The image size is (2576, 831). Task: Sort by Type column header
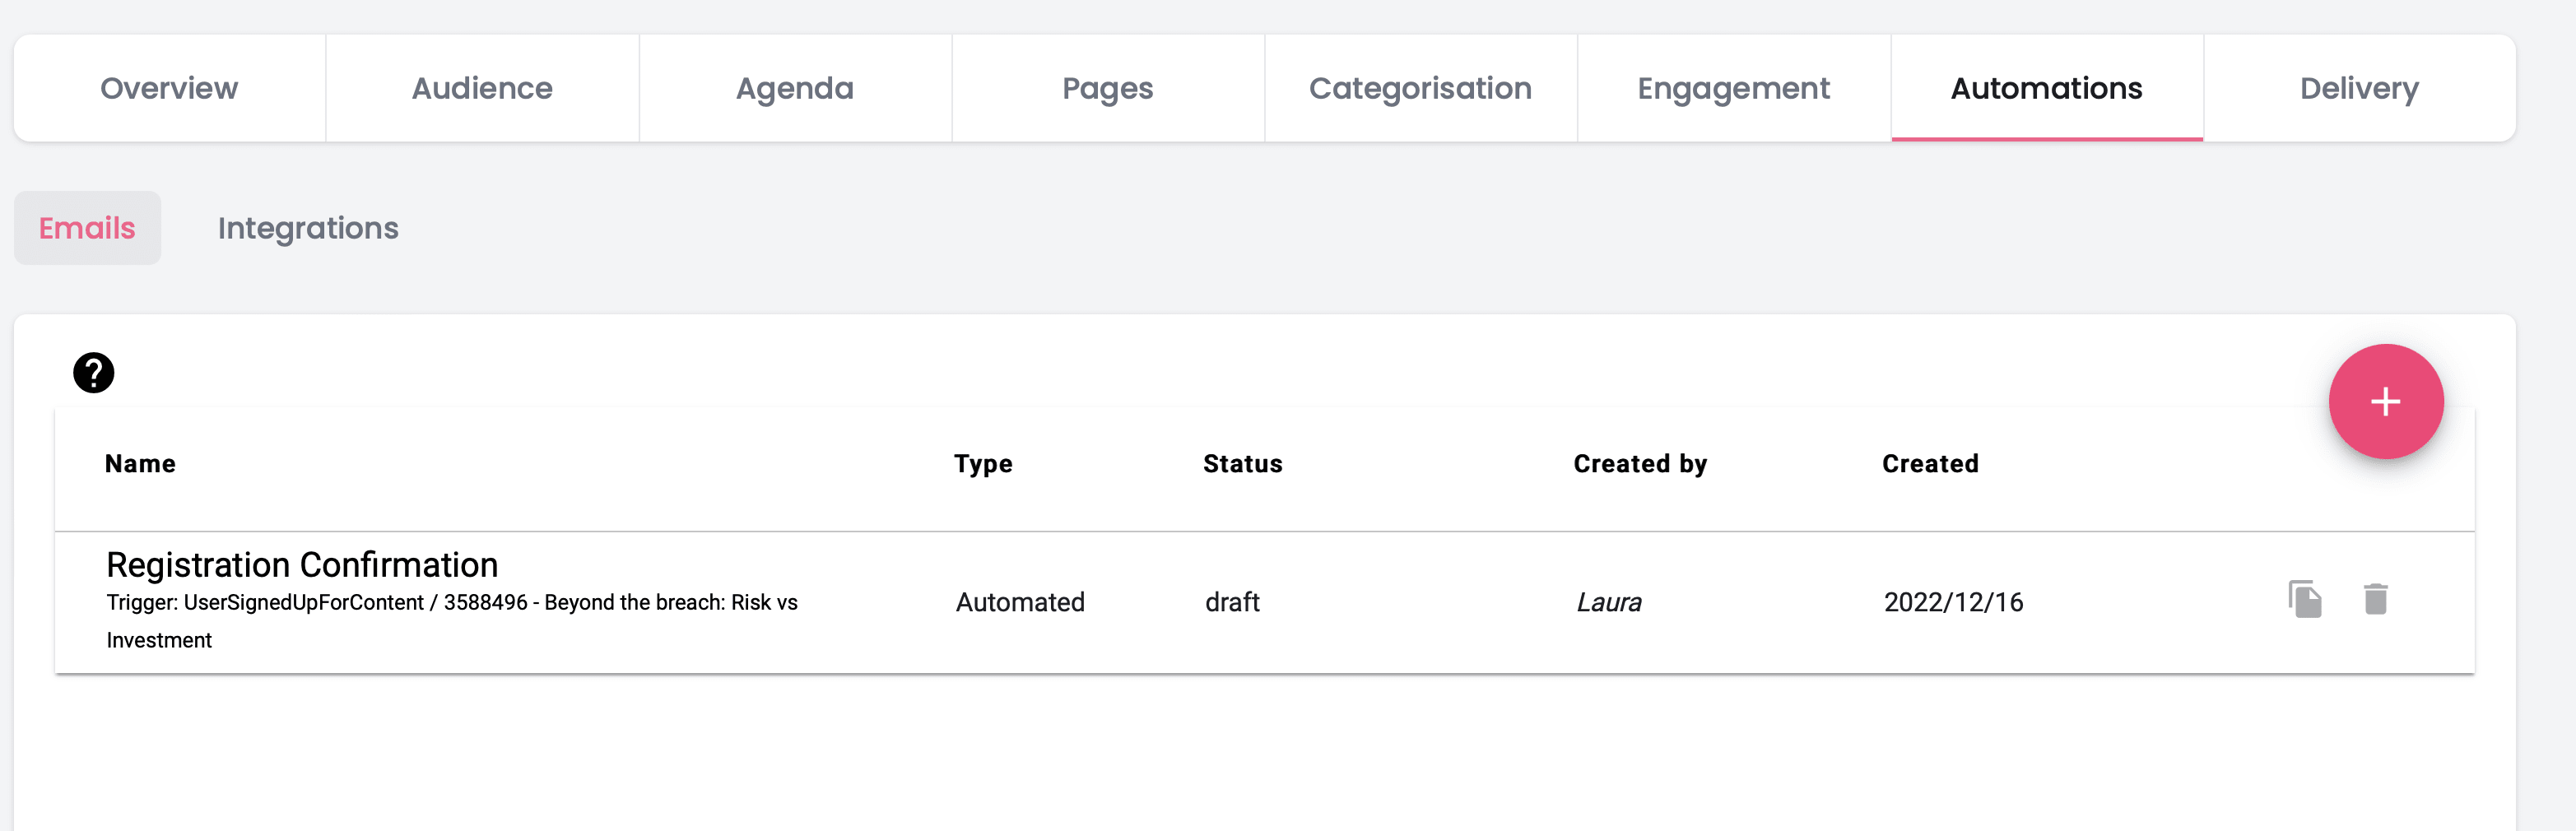pos(983,464)
